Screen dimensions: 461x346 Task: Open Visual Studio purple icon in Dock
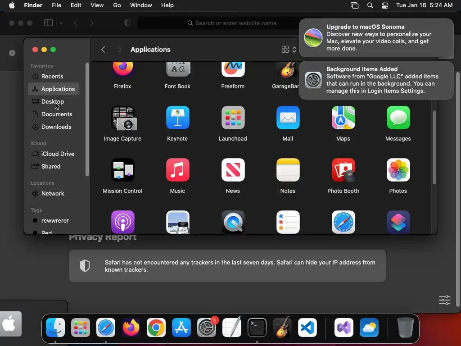pyautogui.click(x=343, y=328)
